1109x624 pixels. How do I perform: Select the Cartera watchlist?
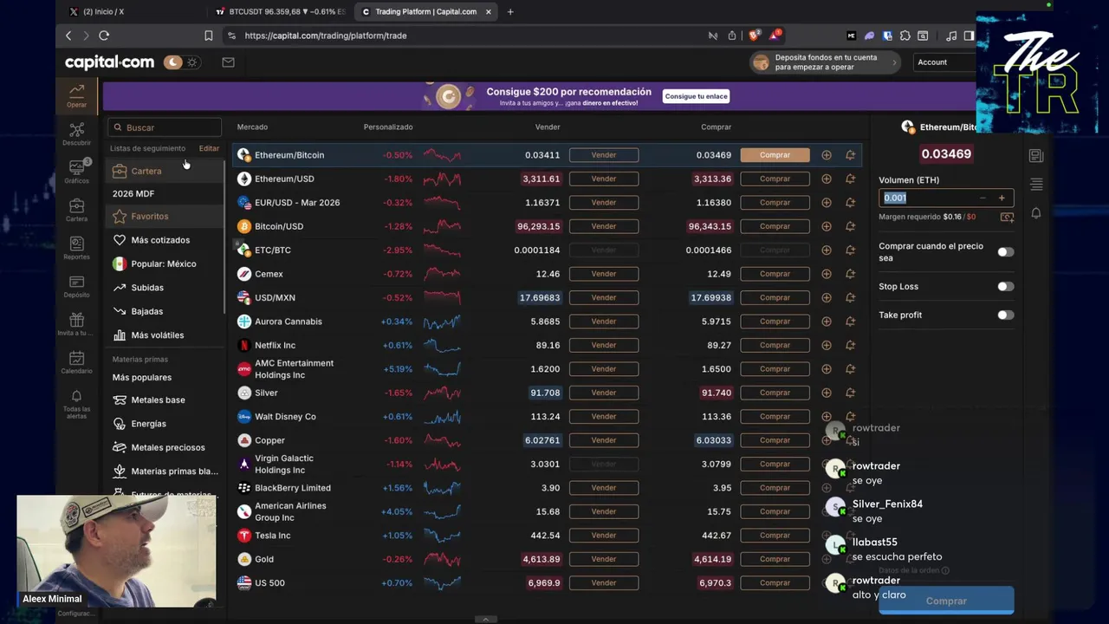point(164,171)
